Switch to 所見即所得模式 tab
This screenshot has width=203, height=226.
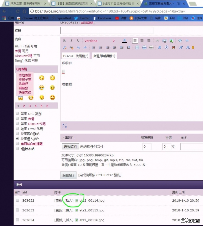(x=104, y=56)
